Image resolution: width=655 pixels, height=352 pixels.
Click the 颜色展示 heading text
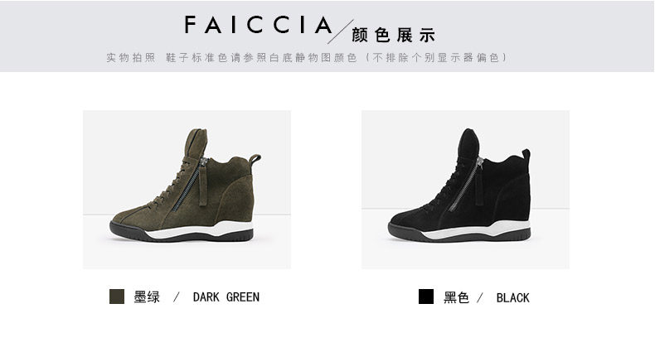point(394,35)
